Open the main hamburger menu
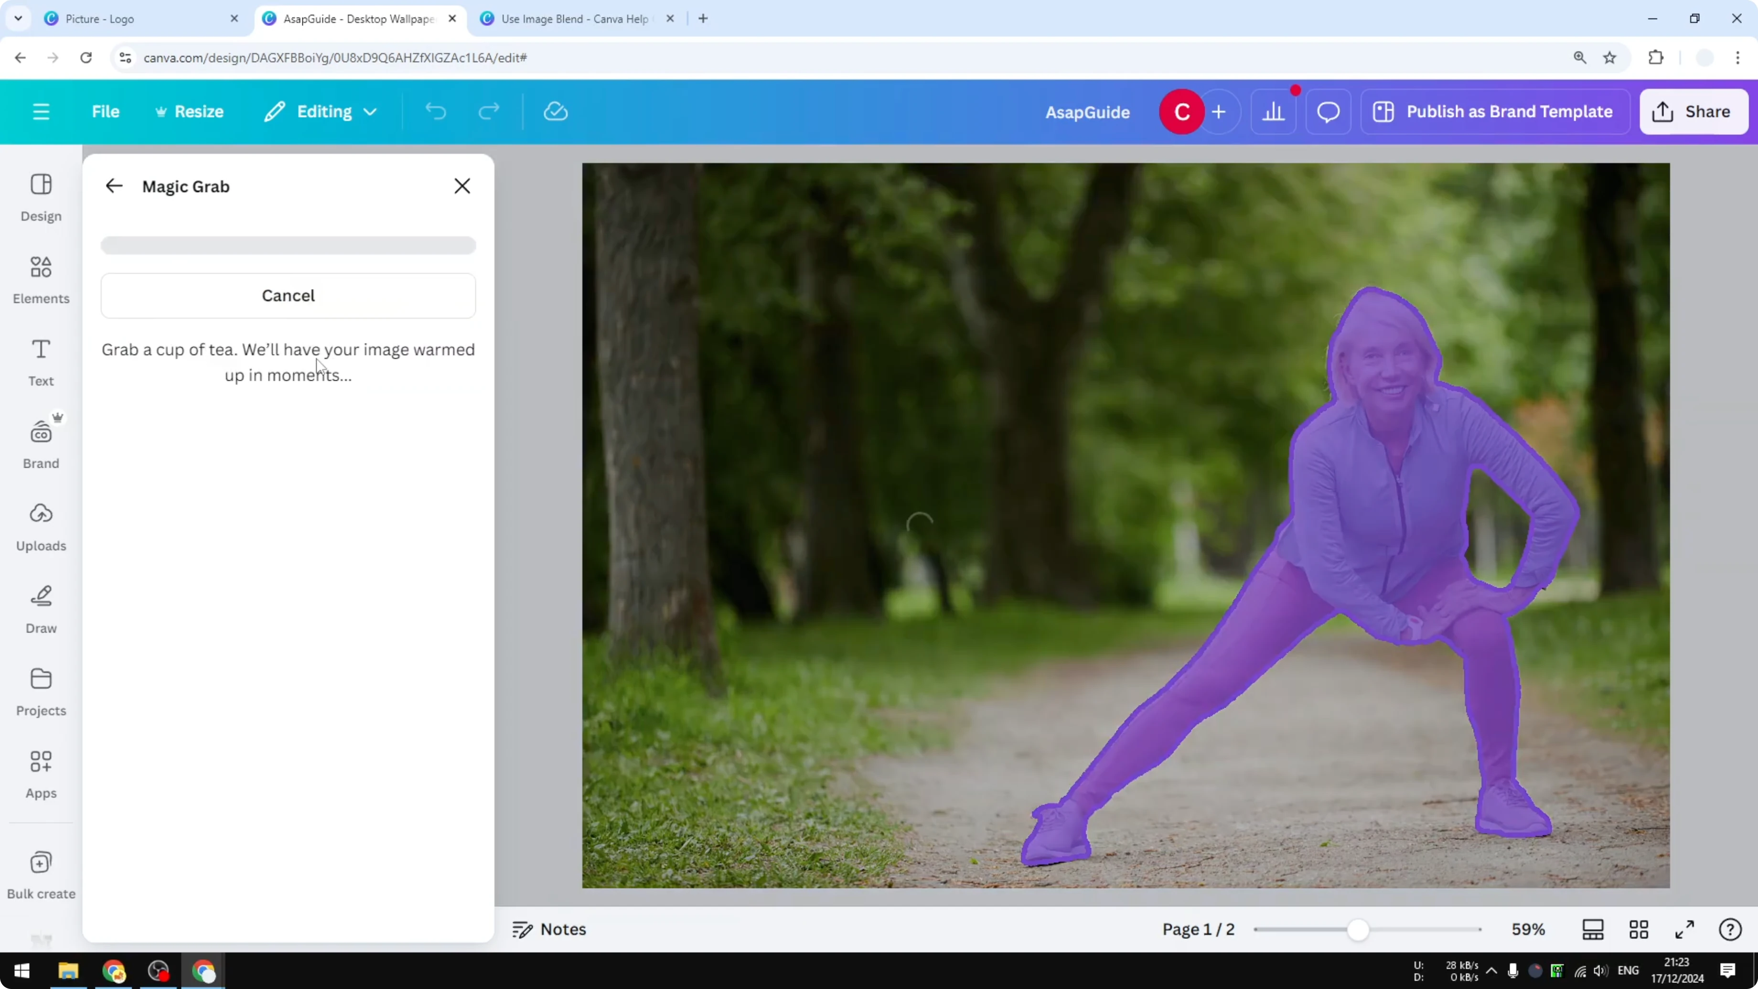Viewport: 1758px width, 989px height. pos(41,111)
